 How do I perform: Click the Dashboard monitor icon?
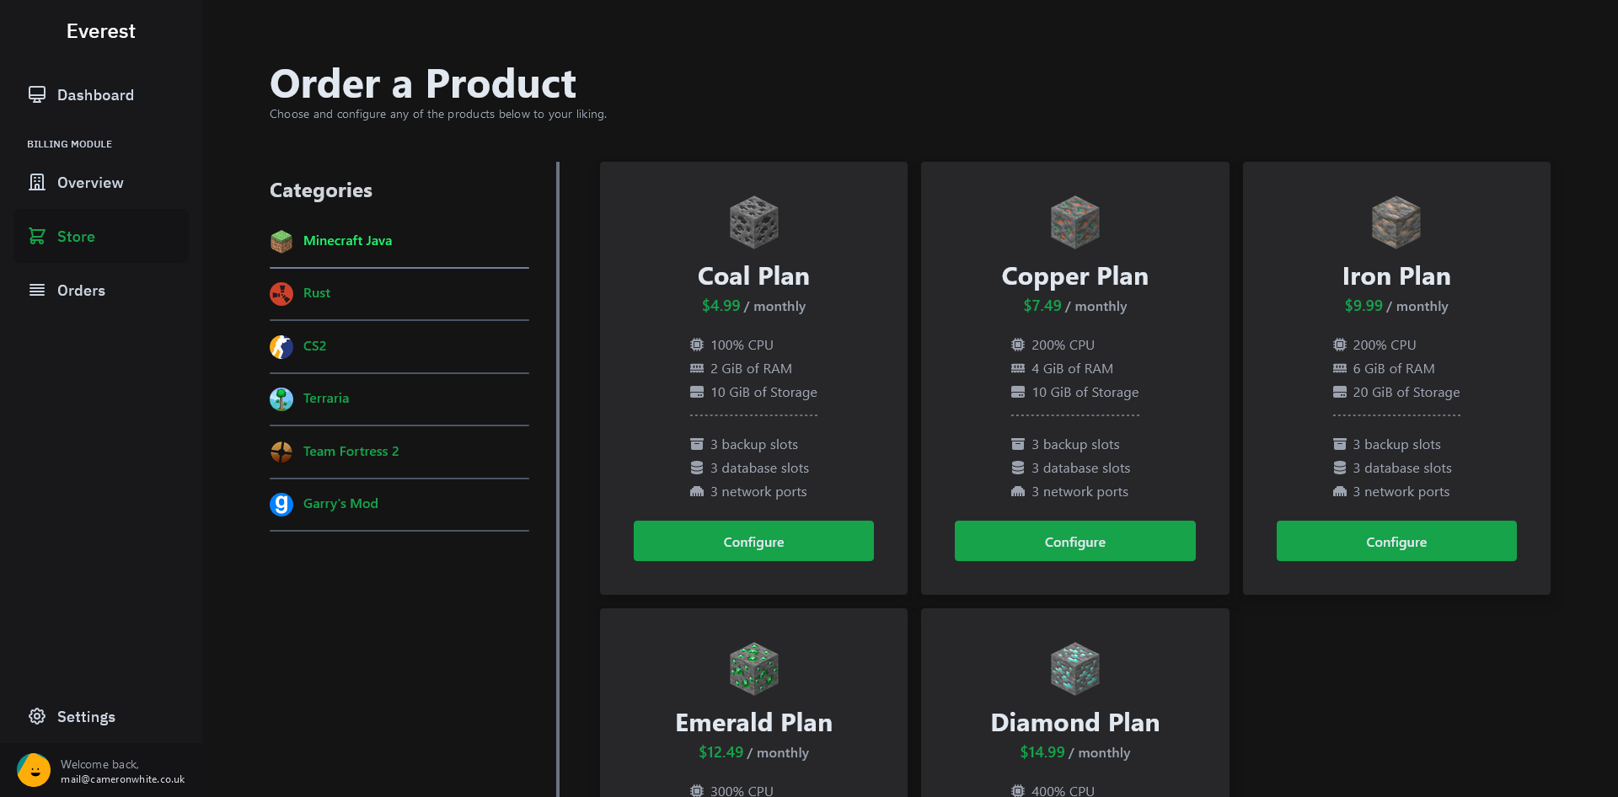pos(37,94)
